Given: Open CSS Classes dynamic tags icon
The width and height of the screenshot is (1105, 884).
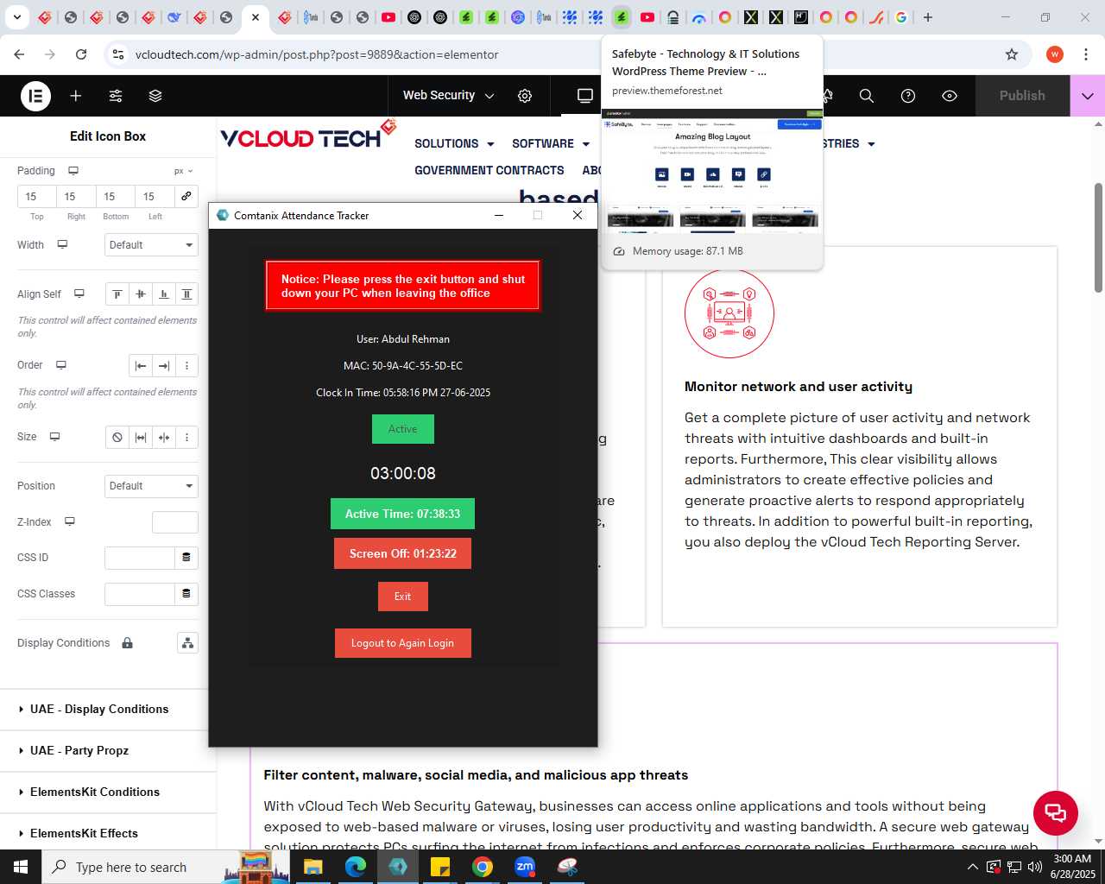Looking at the screenshot, I should click(x=186, y=594).
